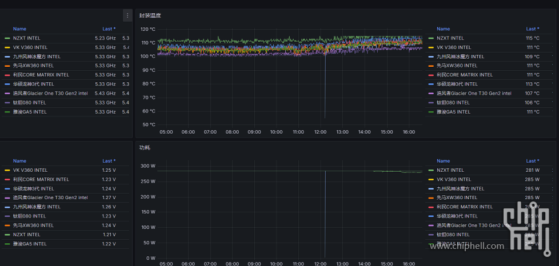Viewport: 559px width, 266px height.
Task: Sort voltage legend by Name header
Action: click(x=19, y=161)
